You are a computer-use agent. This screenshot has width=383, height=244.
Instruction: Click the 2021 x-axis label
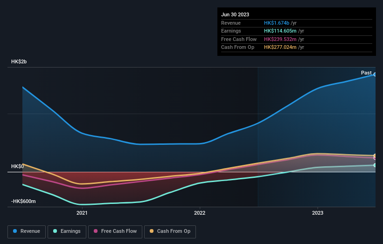click(82, 213)
